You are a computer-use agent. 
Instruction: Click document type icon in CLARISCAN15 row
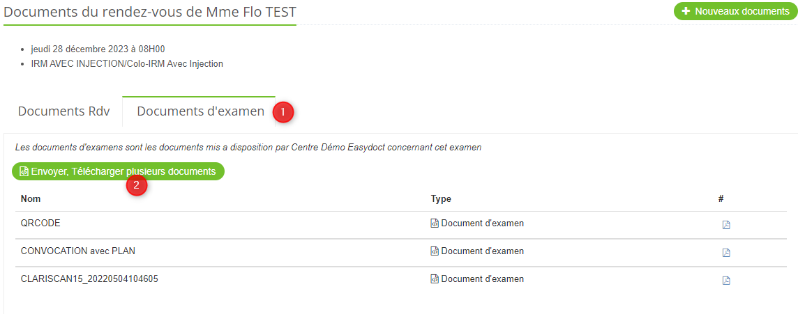coord(435,279)
